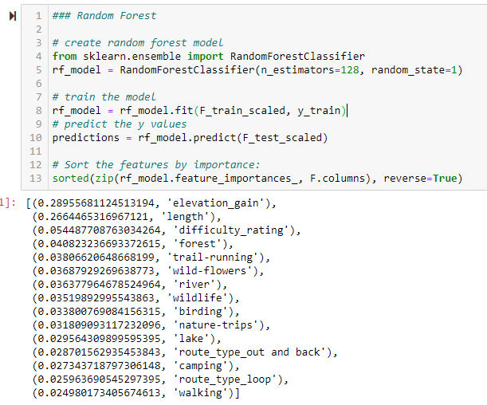Click the sorted(zip(...)) code line
The width and height of the screenshot is (487, 405).
click(x=257, y=179)
